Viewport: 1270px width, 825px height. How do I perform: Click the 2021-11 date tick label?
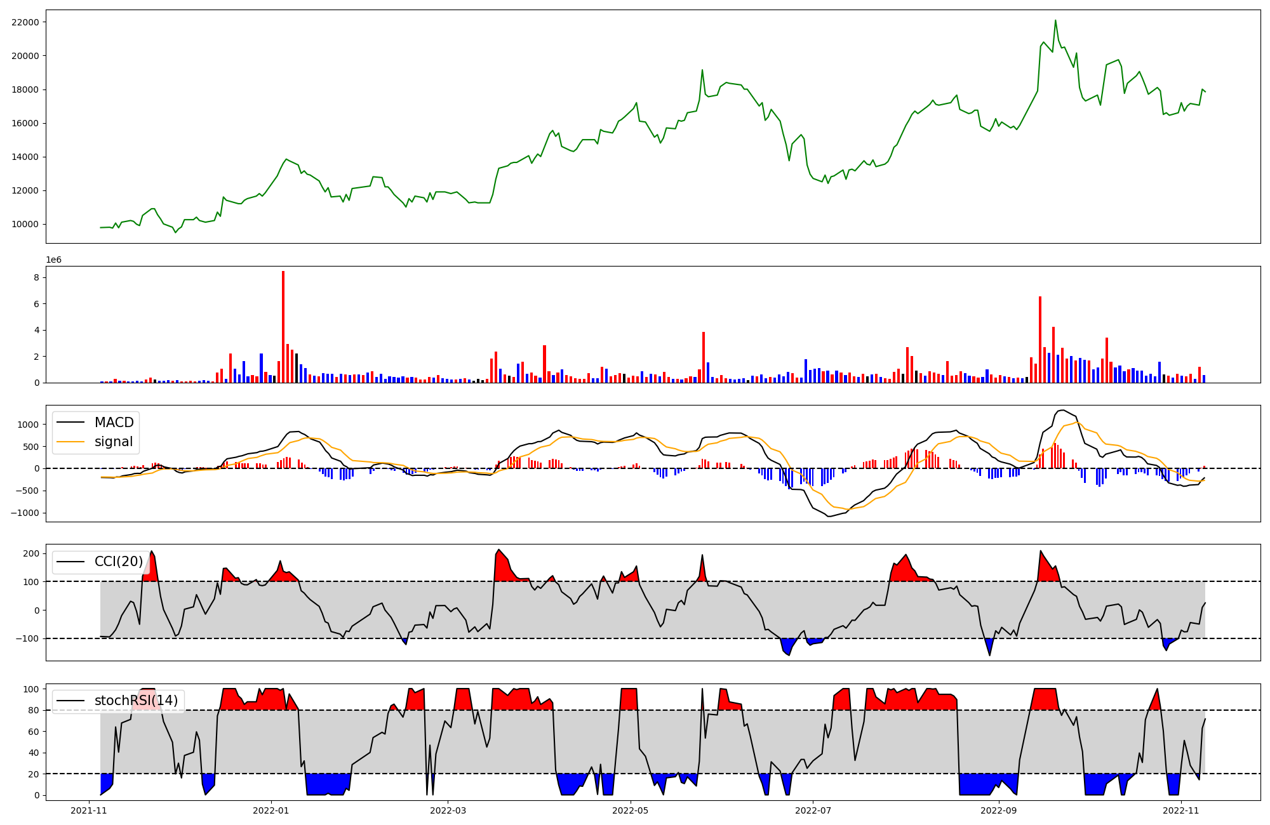click(x=89, y=810)
